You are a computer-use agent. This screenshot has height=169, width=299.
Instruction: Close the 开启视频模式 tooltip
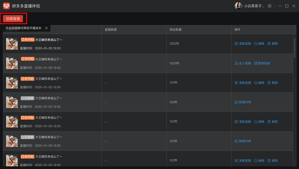point(46,28)
